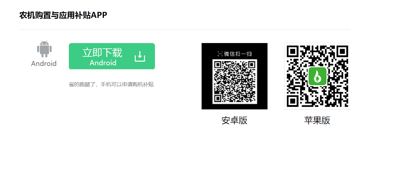The image size is (393, 170).
Task: Select the gray Android label under the robot
Action: (44, 64)
